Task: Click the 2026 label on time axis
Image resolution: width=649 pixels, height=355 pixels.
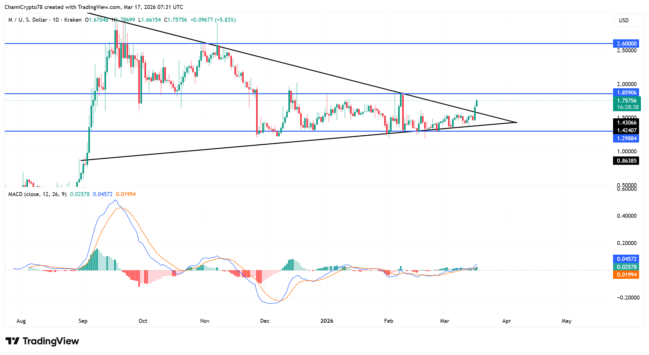Action: [x=327, y=321]
